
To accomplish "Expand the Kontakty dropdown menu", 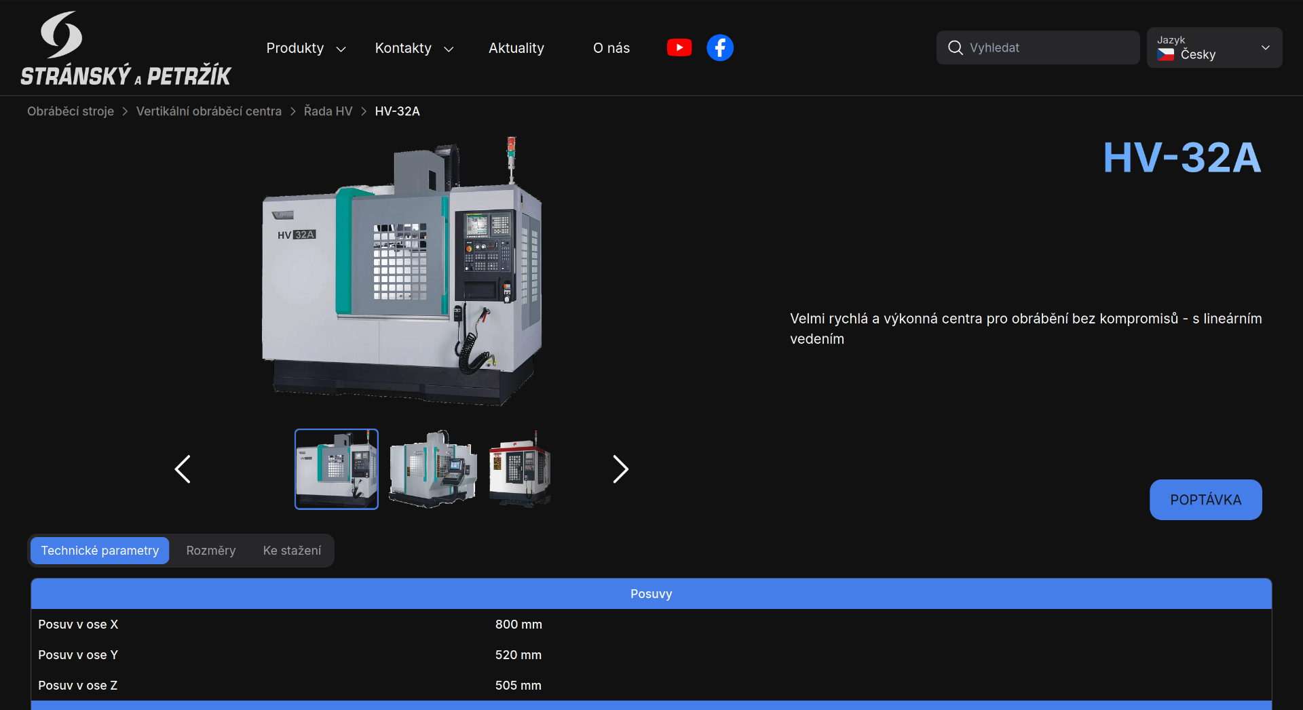I will 413,47.
